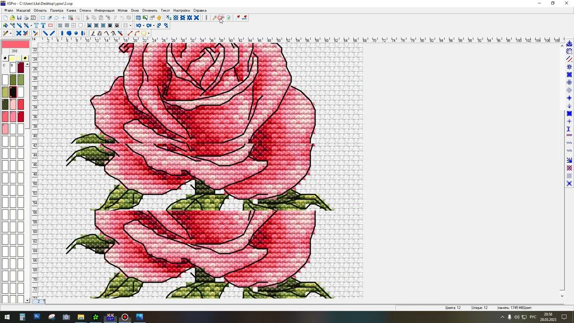Select the hand pan tool
Image resolution: width=574 pixels, height=323 pixels.
coord(159,18)
